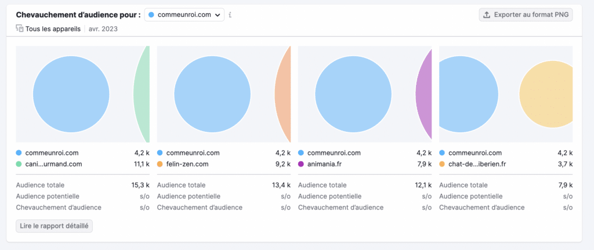Click the 15,3 k Audience totale value
The width and height of the screenshot is (594, 250).
(x=140, y=185)
